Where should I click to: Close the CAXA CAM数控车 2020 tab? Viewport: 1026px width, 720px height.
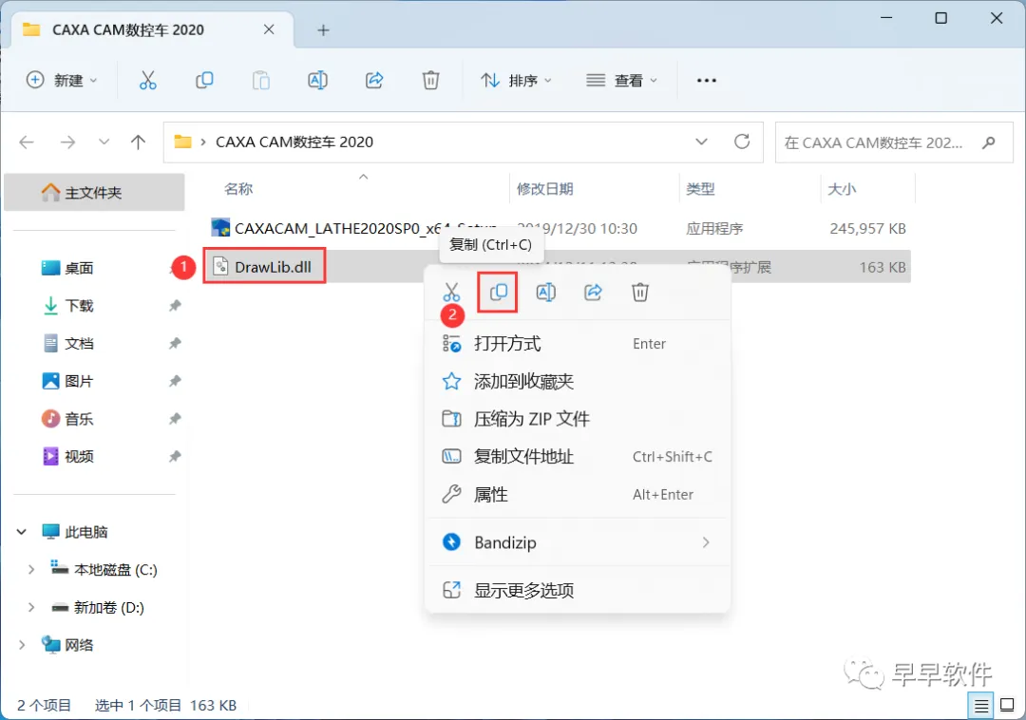[x=269, y=29]
